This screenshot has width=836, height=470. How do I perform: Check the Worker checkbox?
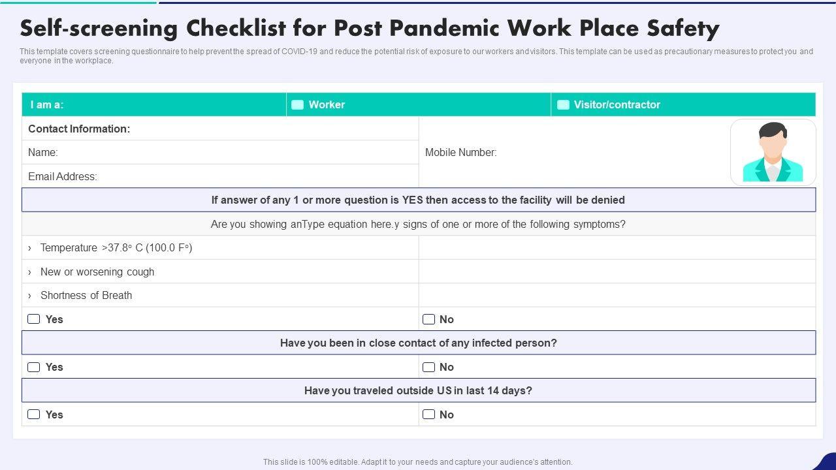click(298, 104)
